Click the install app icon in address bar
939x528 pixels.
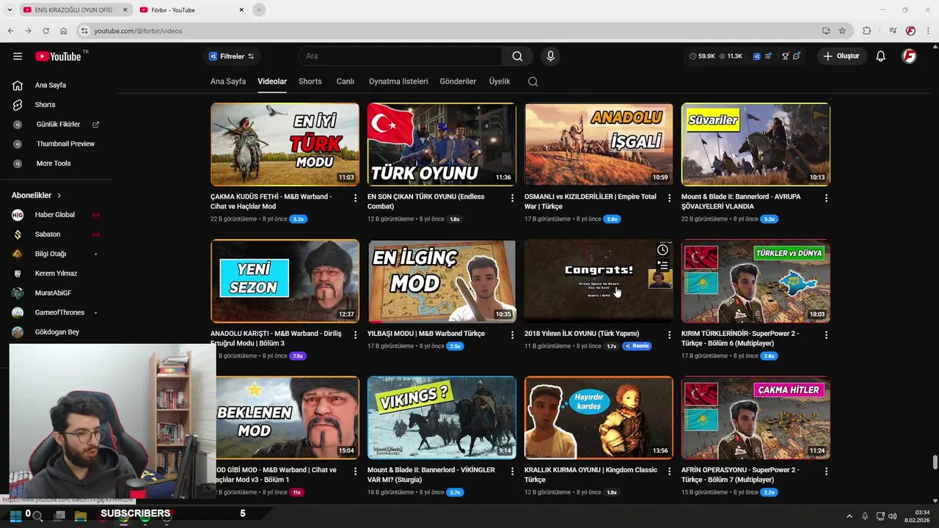826,31
